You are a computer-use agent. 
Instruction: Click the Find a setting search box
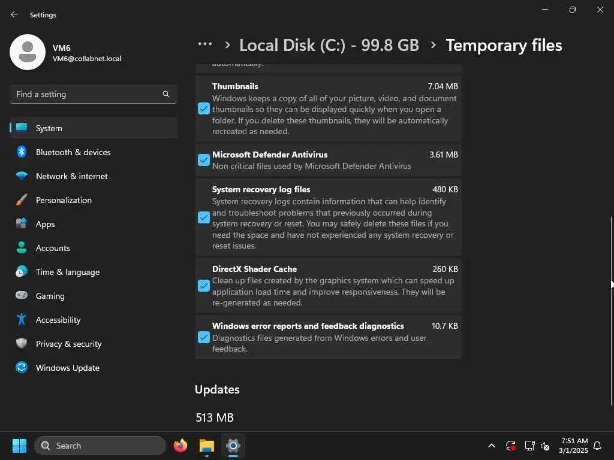87,94
